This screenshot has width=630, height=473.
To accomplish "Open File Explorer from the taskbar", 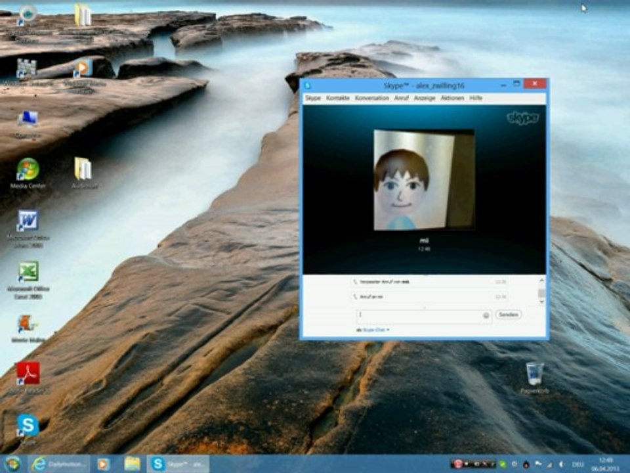I will pos(132,464).
